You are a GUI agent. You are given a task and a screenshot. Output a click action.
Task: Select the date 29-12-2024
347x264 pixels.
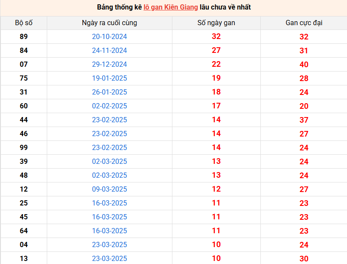click(110, 64)
